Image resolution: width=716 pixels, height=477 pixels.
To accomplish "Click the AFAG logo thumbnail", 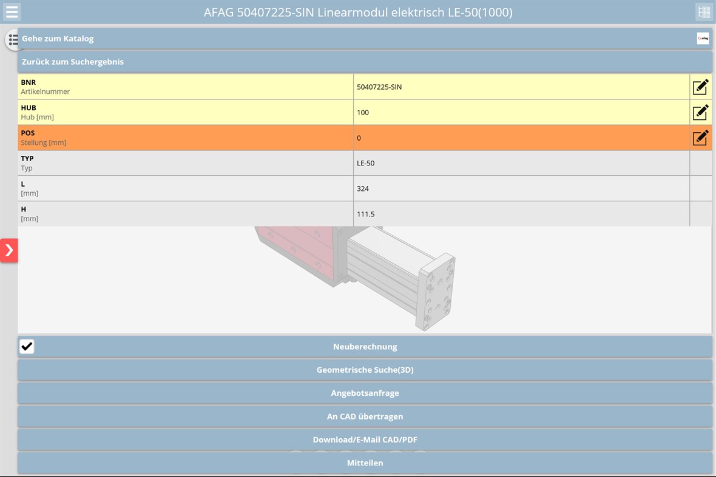I will (x=703, y=39).
